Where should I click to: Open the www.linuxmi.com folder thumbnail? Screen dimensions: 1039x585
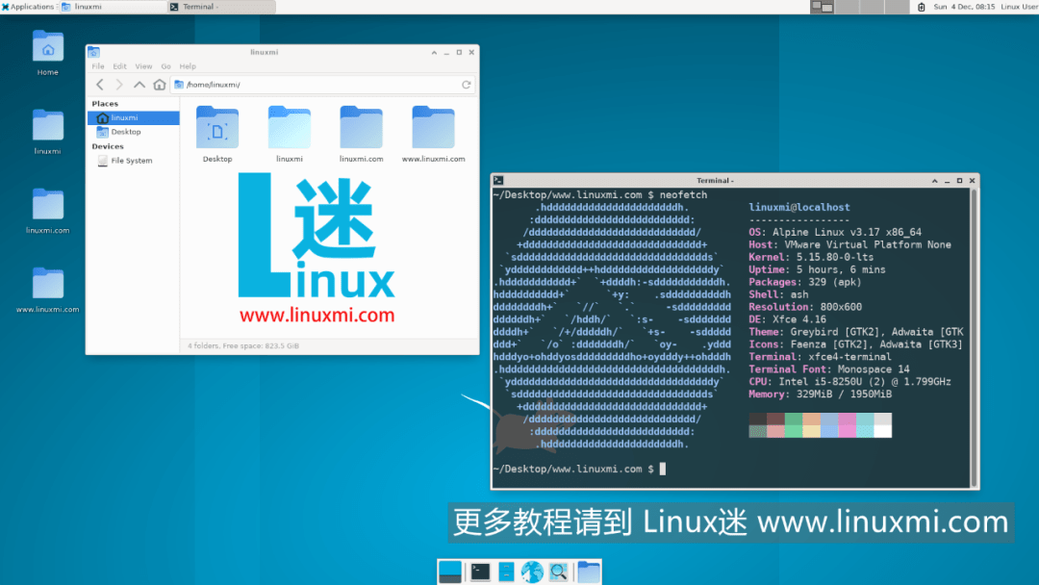(x=433, y=127)
